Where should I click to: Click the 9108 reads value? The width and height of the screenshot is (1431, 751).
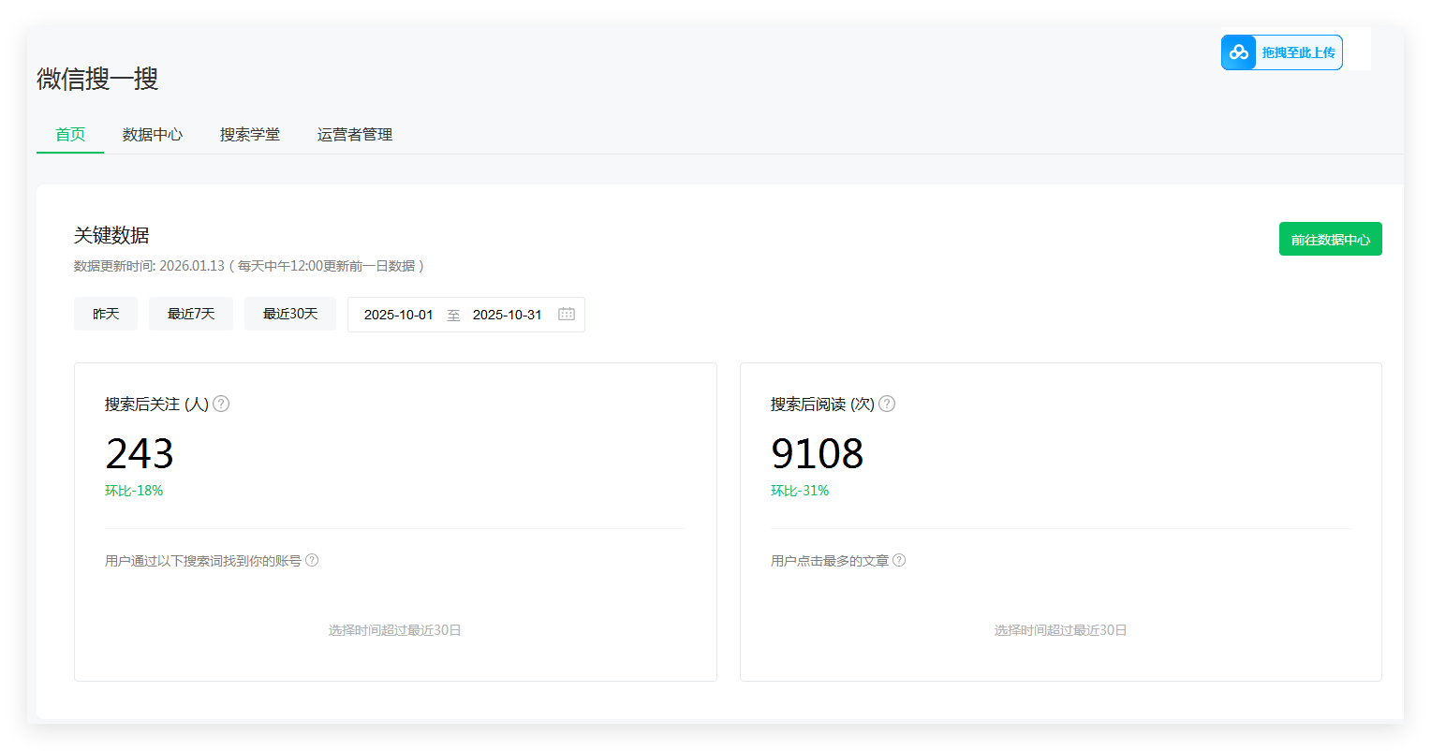coord(817,454)
